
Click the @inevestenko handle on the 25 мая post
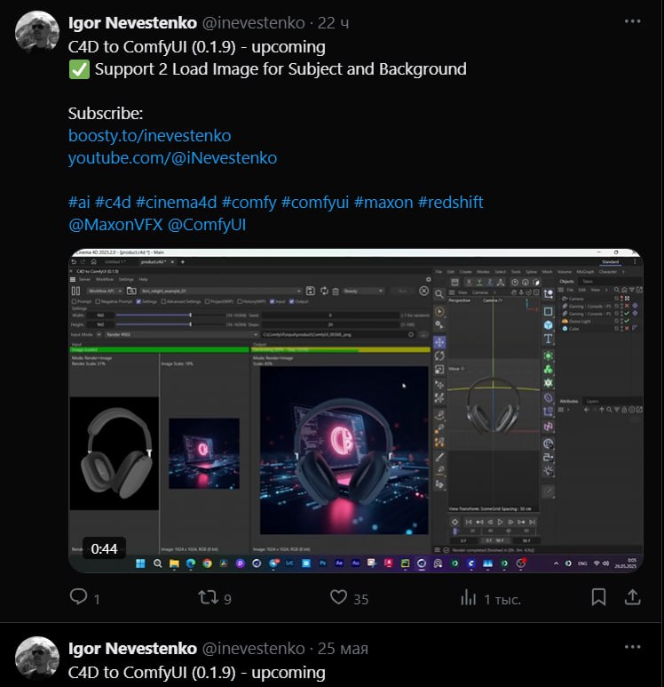point(253,649)
